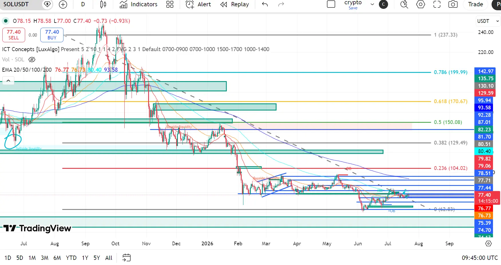Open the layout grid templates icon
The image size is (501, 265).
170,4
